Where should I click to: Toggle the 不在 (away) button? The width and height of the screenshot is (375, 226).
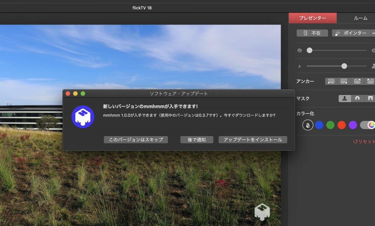coord(312,33)
